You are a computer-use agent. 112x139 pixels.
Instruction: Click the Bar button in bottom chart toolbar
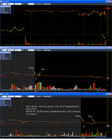point(39,96)
